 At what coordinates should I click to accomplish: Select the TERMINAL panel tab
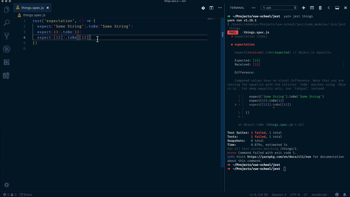tap(237, 8)
